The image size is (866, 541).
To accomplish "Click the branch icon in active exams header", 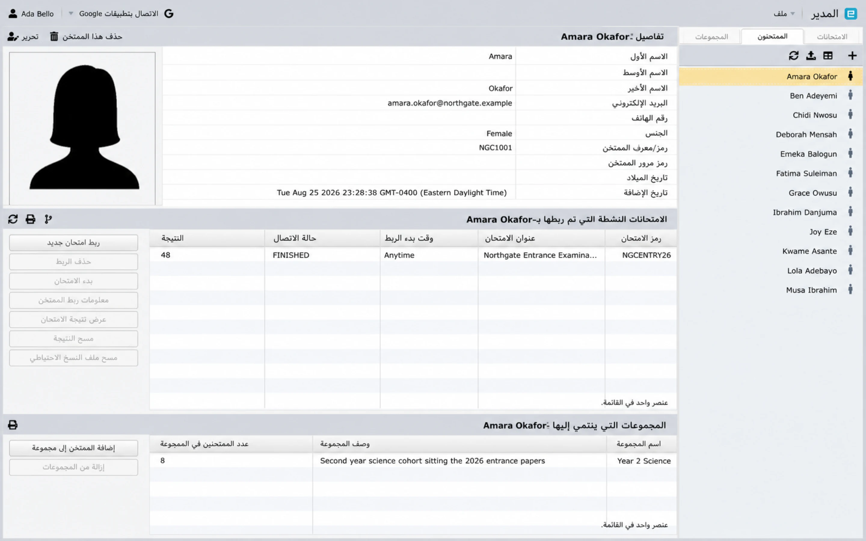I will [x=48, y=219].
